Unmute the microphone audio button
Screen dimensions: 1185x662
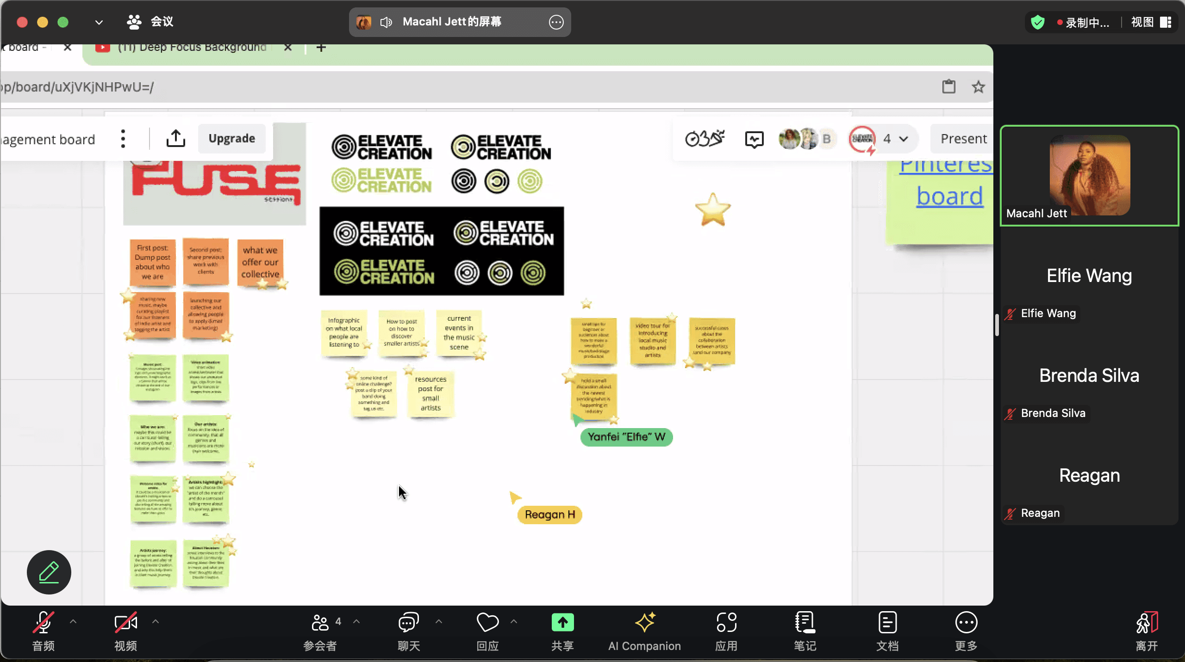tap(43, 622)
